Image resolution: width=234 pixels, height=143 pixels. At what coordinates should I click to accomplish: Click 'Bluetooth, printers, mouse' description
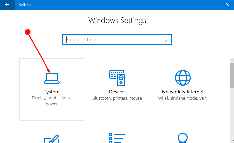point(117,98)
